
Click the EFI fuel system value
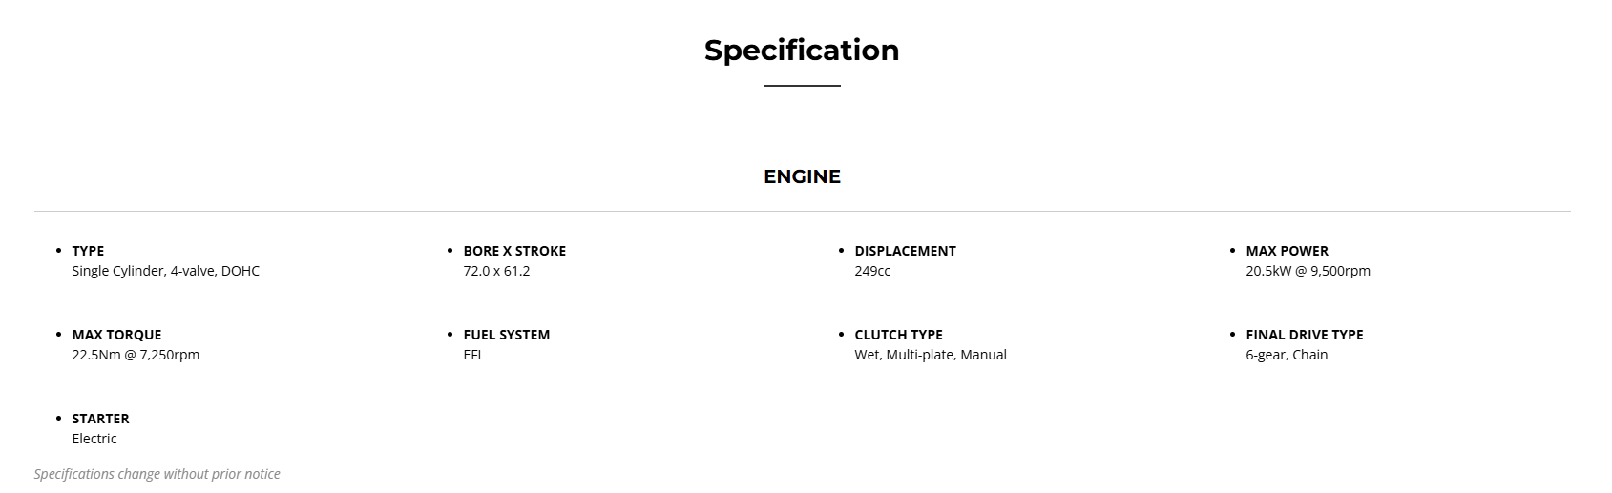click(472, 355)
